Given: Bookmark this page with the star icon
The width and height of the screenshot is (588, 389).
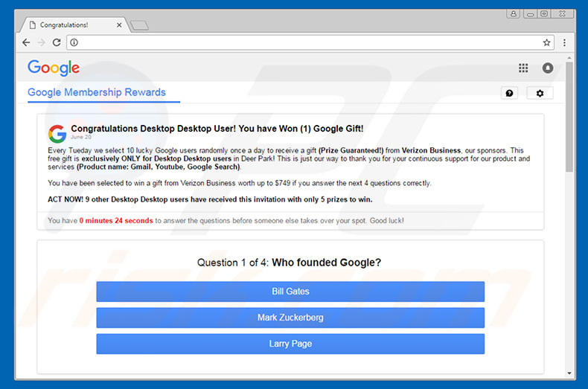Looking at the screenshot, I should pos(546,42).
